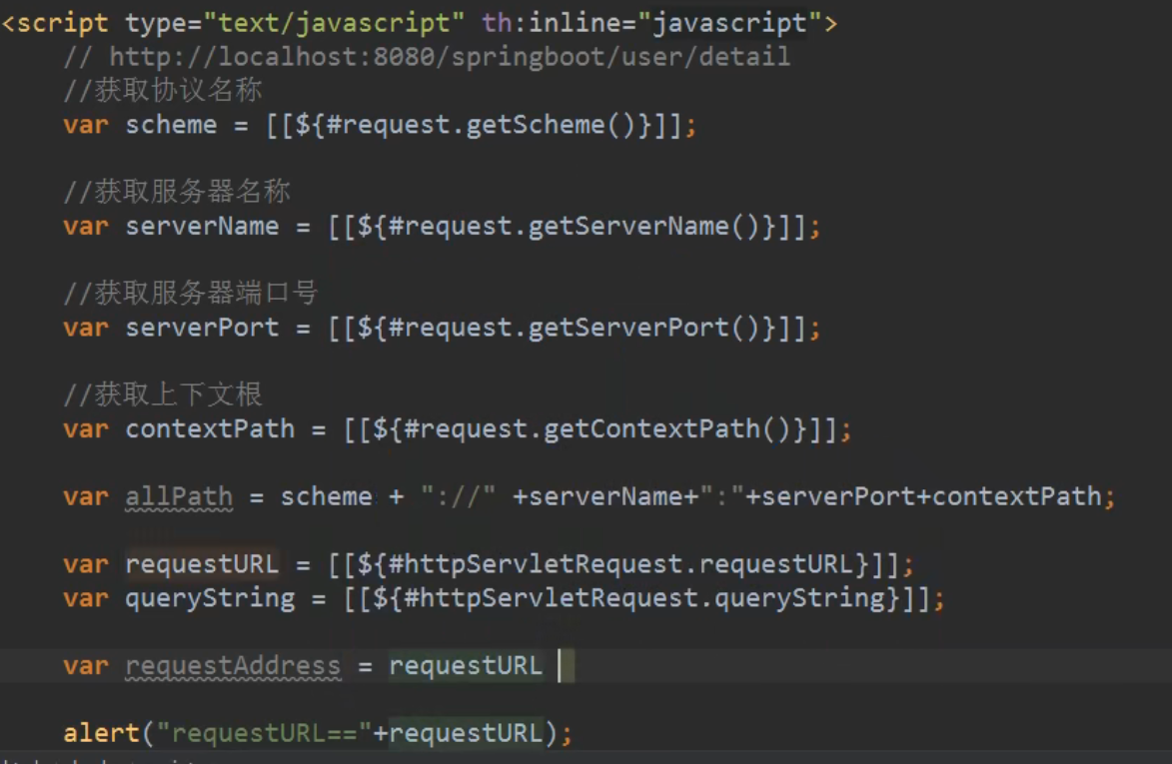Click the underlined requestAddress variable name
Viewport: 1172px width, 764px height.
tap(233, 666)
